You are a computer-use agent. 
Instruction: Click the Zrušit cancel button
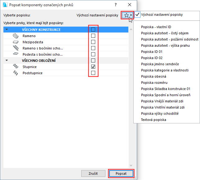pos(93,174)
